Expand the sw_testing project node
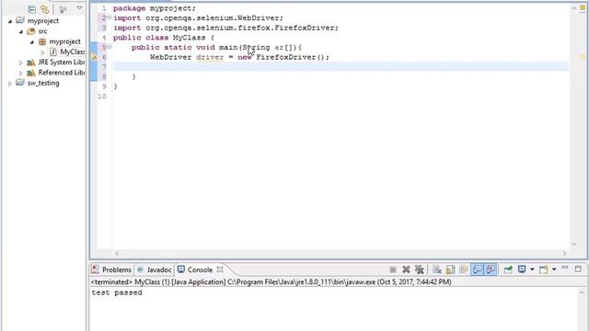Image resolution: width=589 pixels, height=331 pixels. 10,84
